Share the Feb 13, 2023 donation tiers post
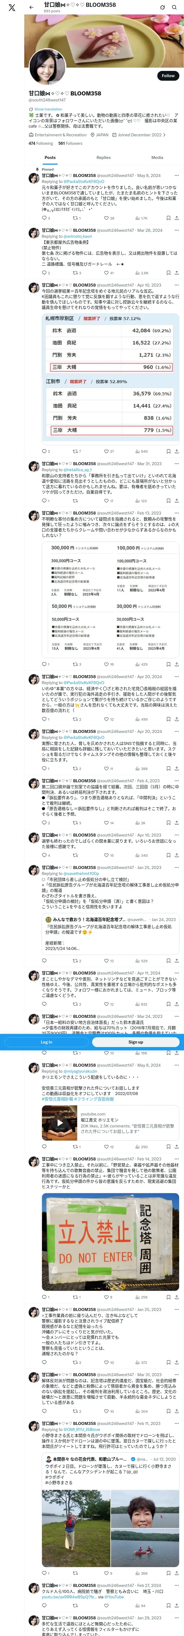Screen dimensions: 184x1636 click(x=176, y=664)
